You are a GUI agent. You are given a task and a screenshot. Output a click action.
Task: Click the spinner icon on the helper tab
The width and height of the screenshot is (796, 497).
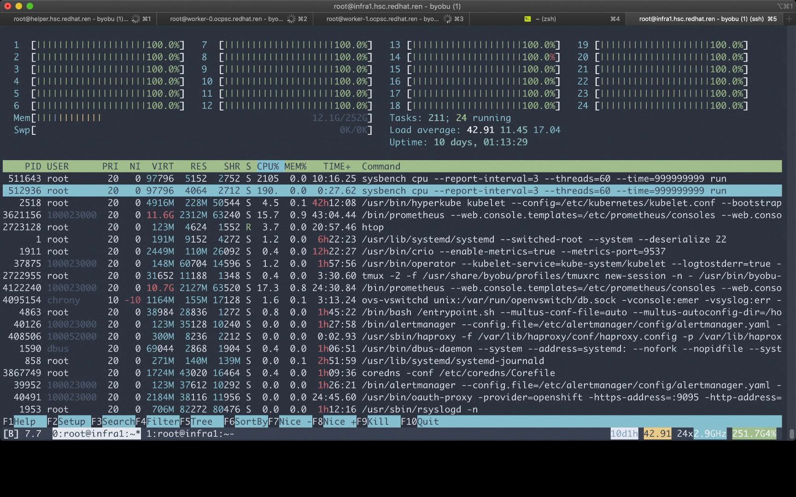click(135, 19)
